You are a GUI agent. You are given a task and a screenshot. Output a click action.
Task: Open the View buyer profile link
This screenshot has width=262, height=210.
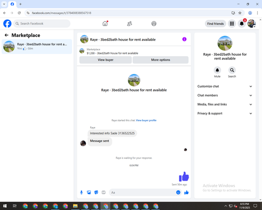click(146, 120)
